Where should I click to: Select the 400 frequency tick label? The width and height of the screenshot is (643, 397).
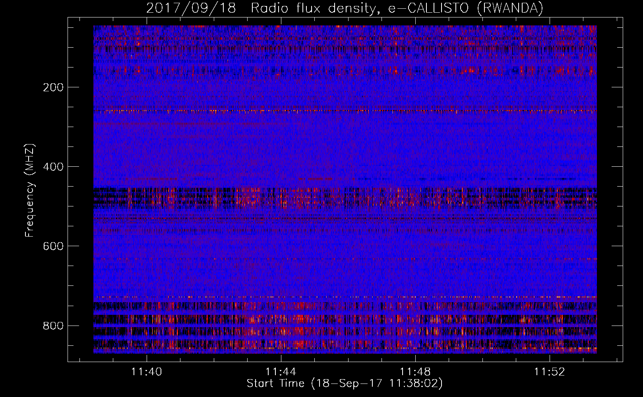point(53,167)
